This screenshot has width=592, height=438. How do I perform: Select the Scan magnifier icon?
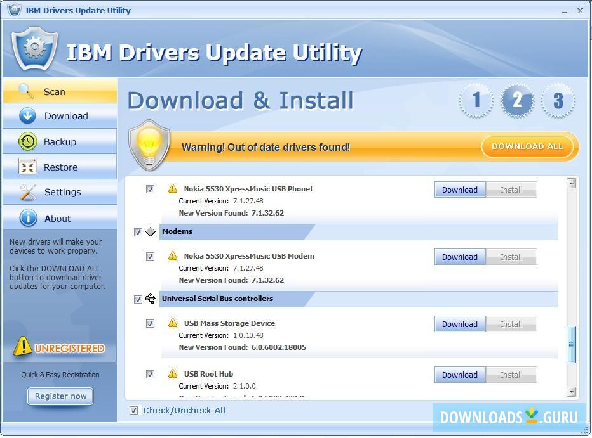click(x=25, y=91)
